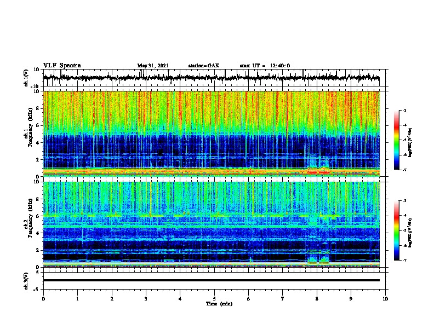Click the "6" kHz tick on ch.2 spectrogram
This screenshot has width=434, height=335.
[x=38, y=216]
